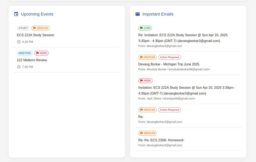Click the STUDY category tag
Screen dimensions: 256x162
(x=23, y=28)
